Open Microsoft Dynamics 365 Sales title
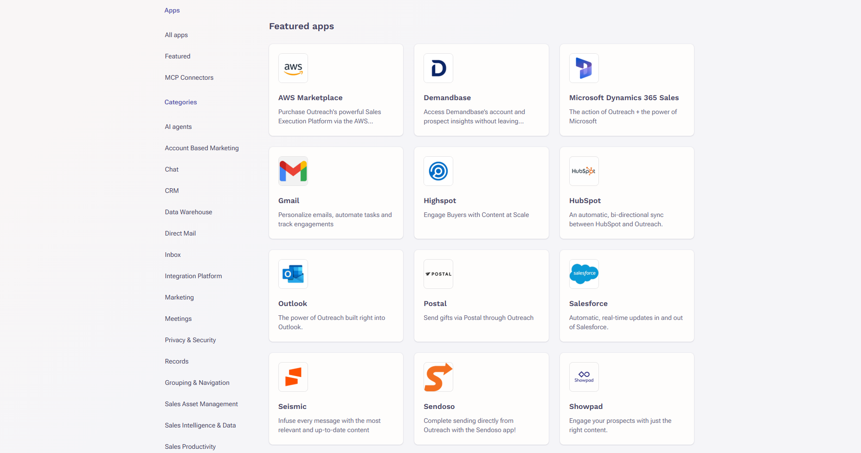Viewport: 861px width, 453px height. pyautogui.click(x=624, y=98)
